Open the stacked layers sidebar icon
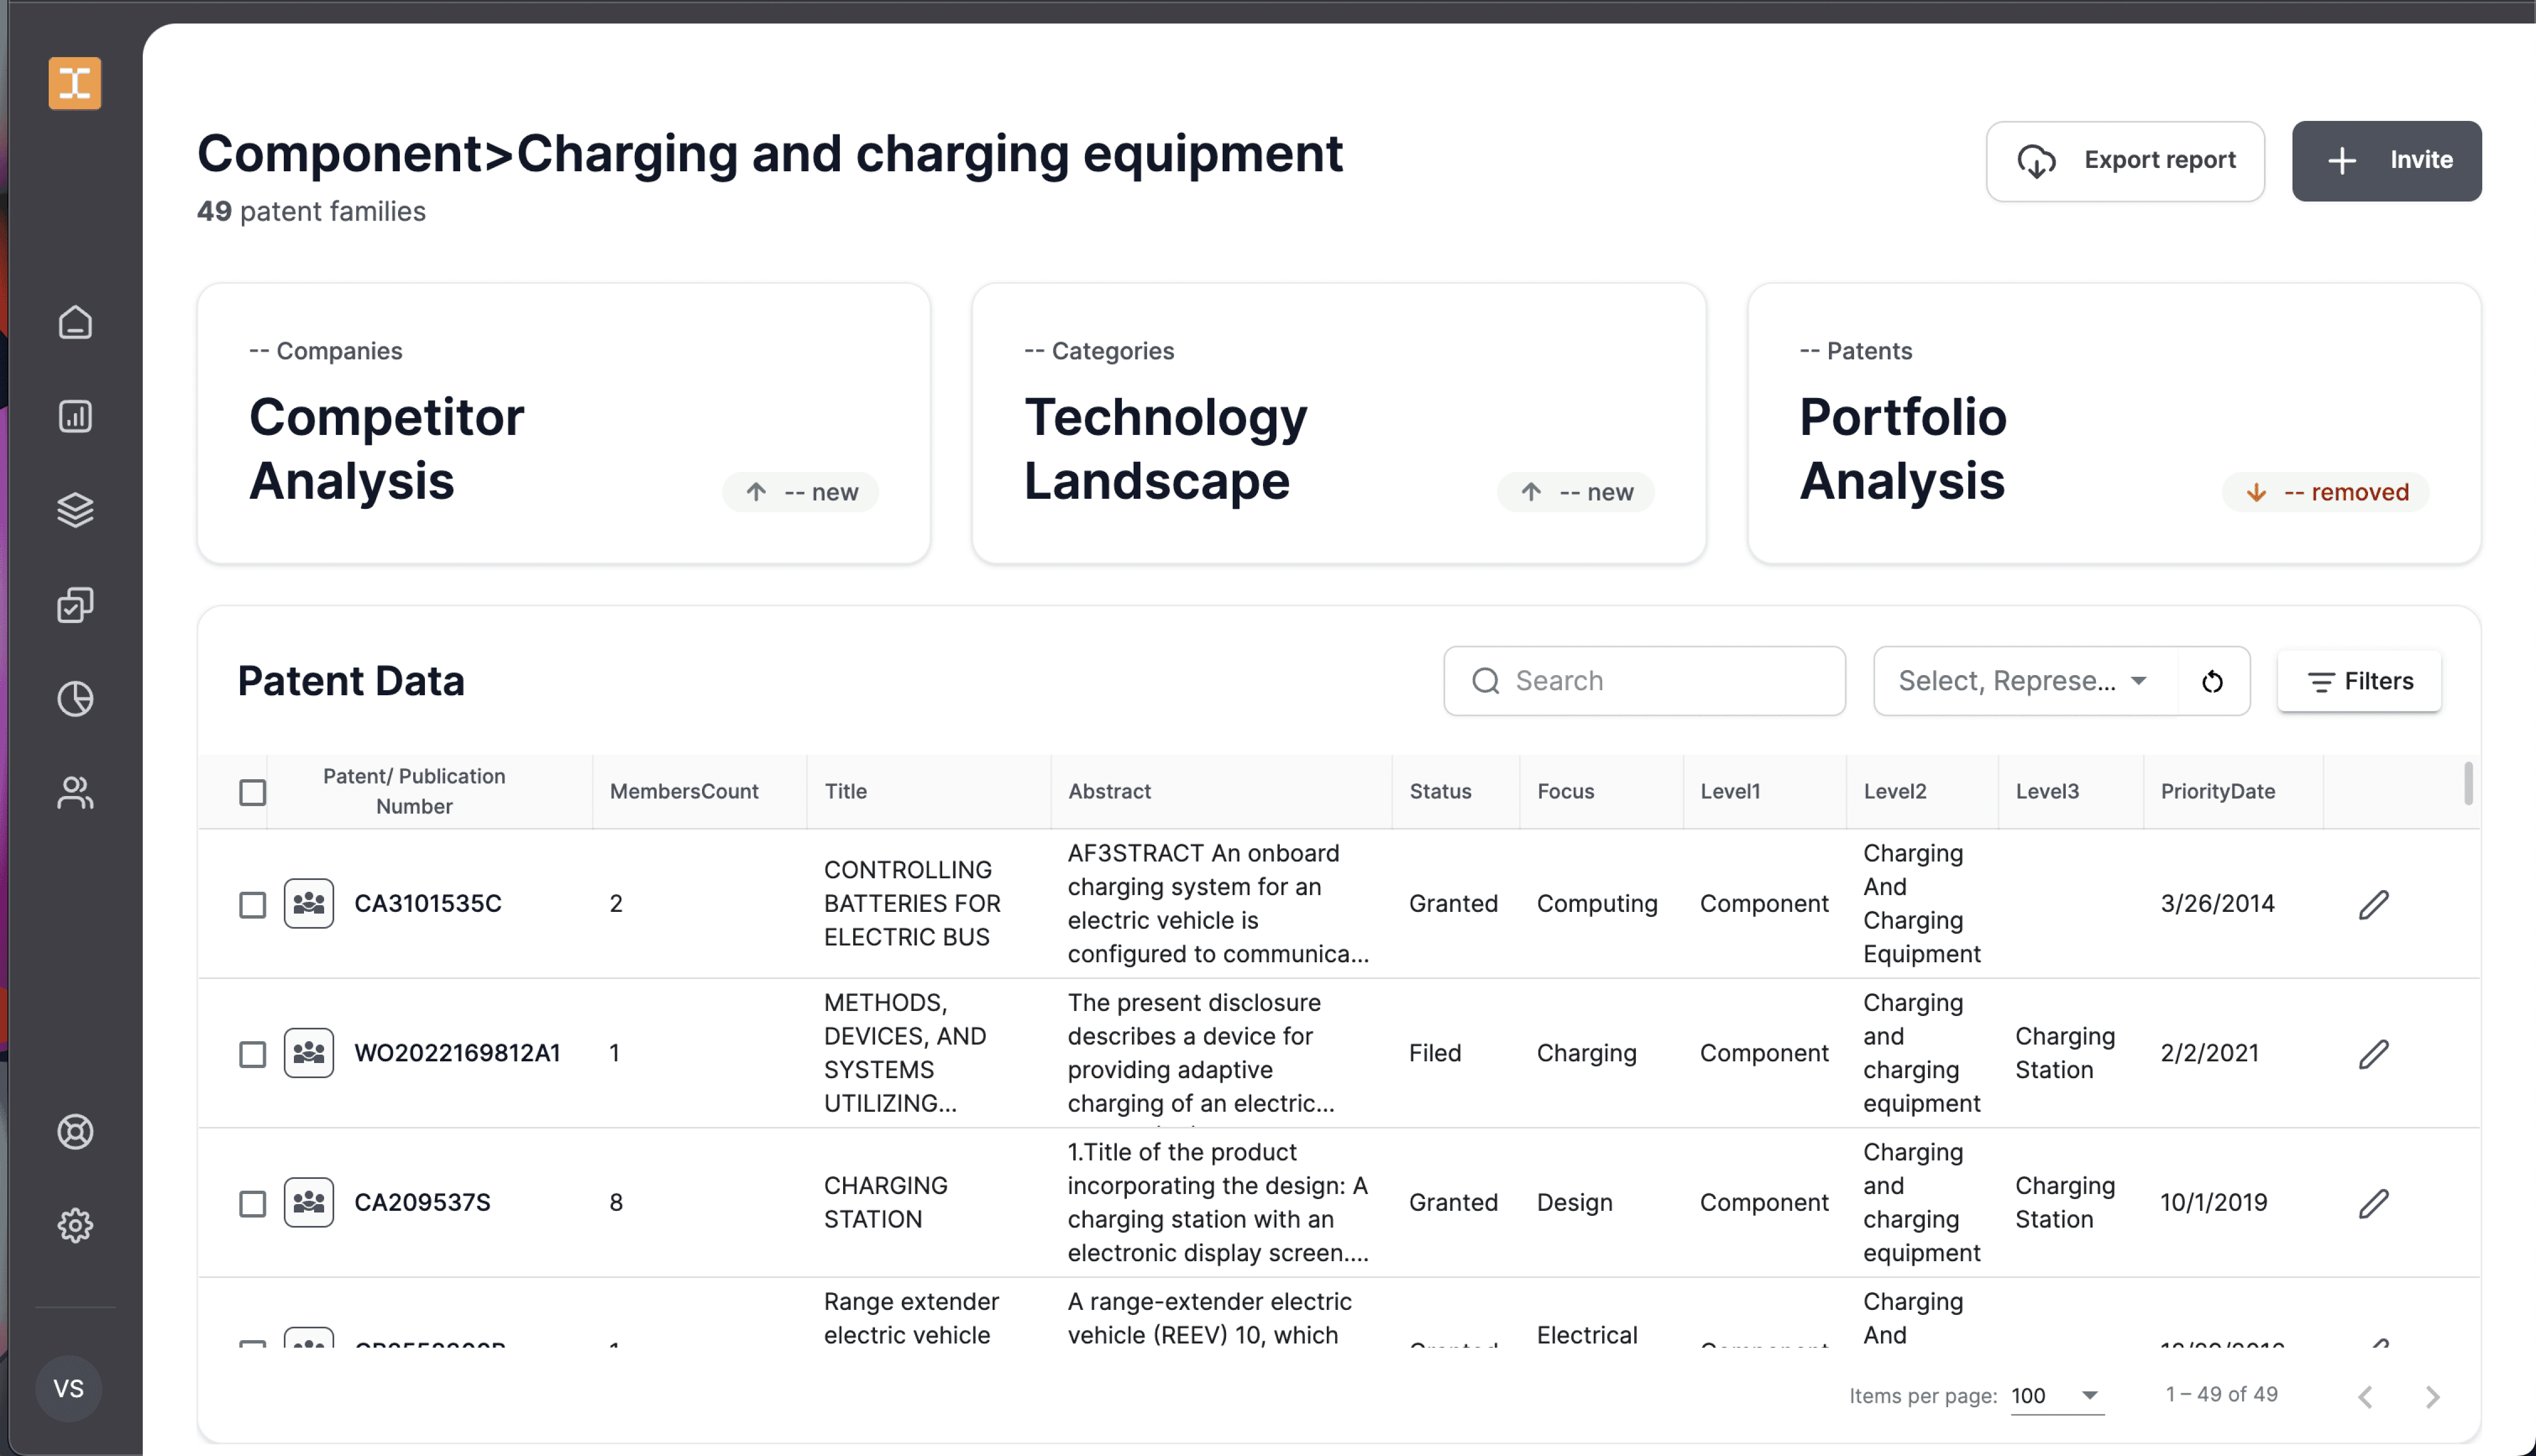 click(x=75, y=510)
